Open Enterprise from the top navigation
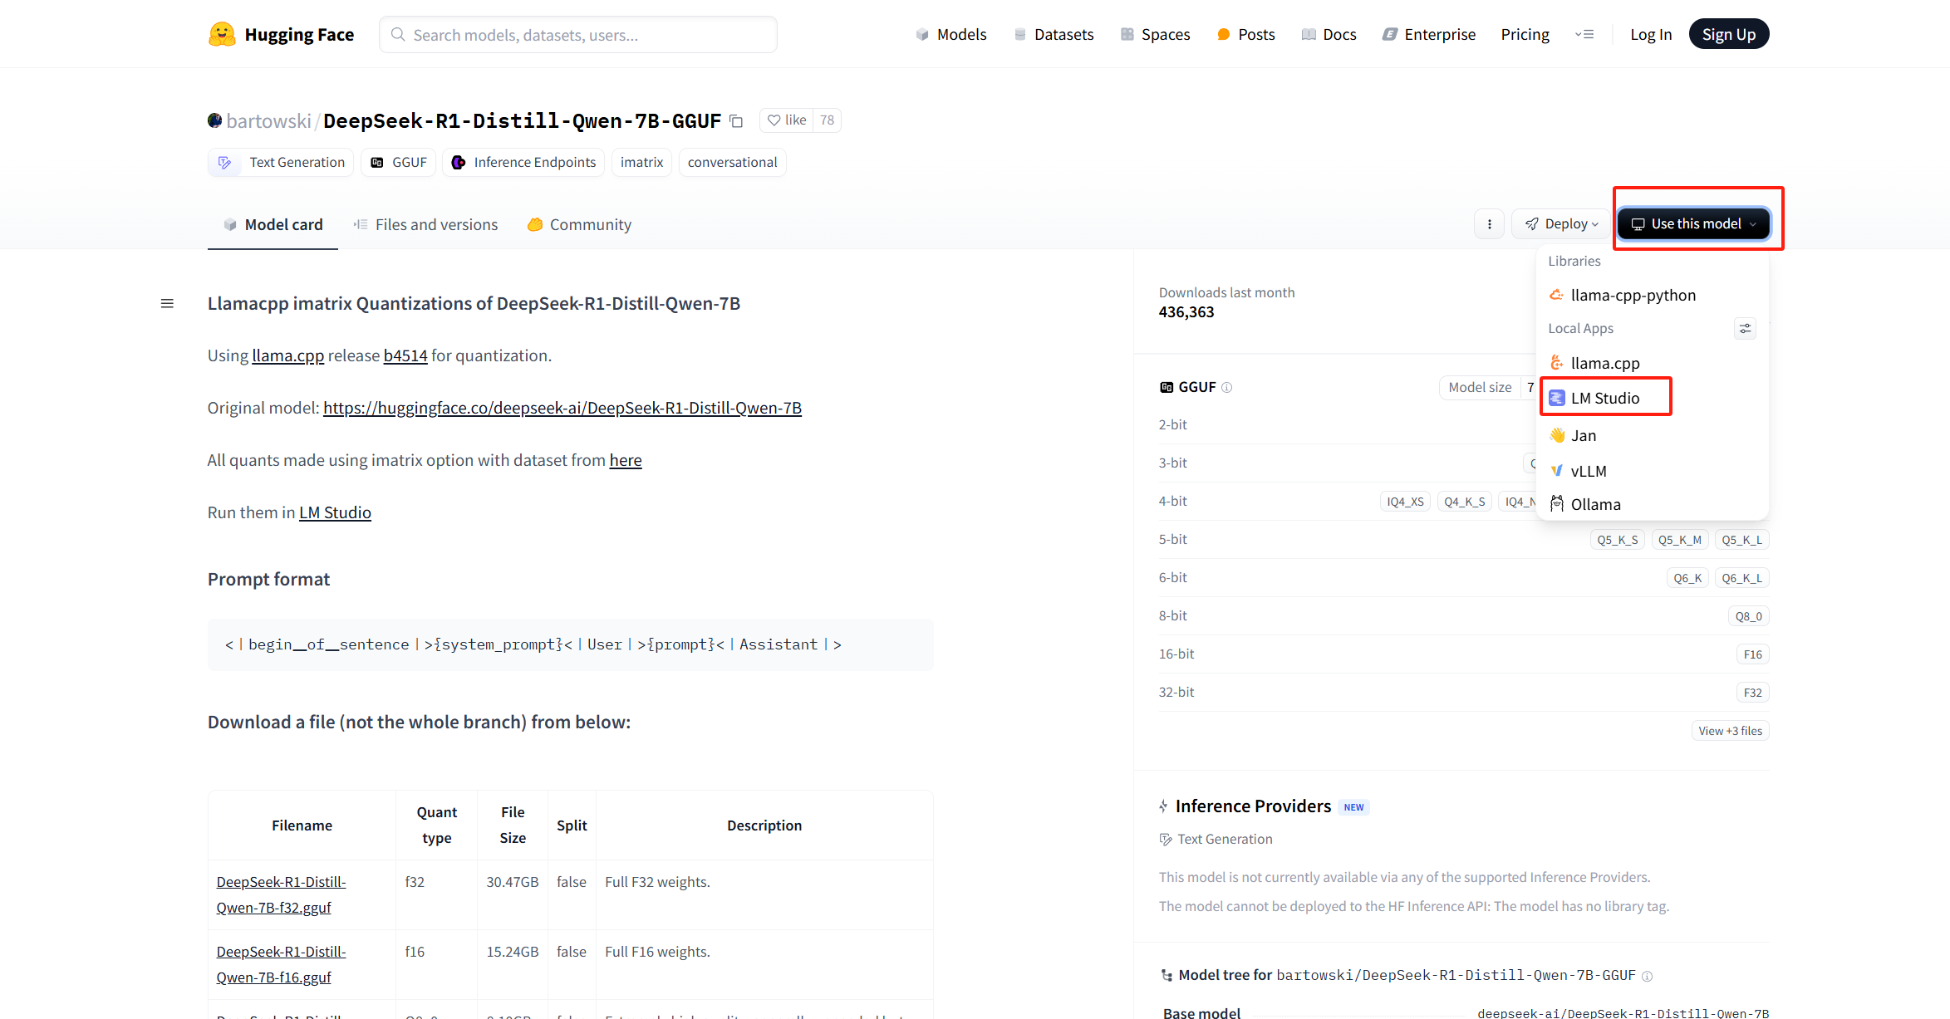1950x1019 pixels. click(x=1429, y=34)
